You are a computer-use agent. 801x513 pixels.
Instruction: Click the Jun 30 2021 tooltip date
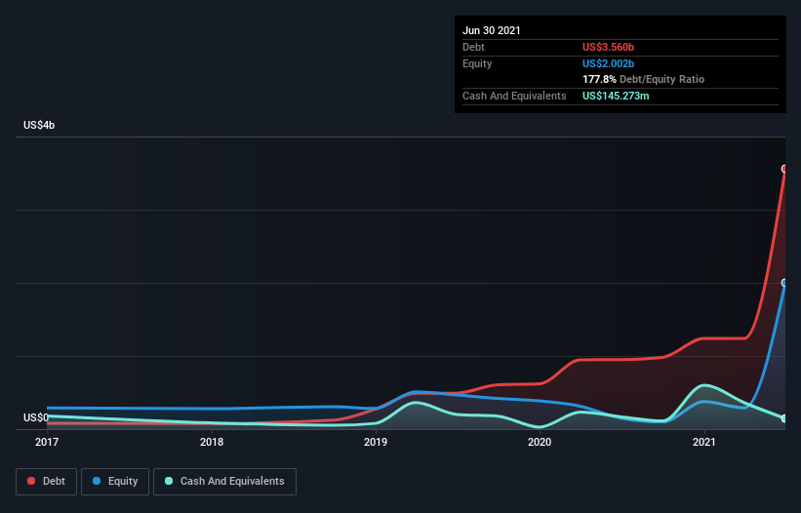(492, 30)
